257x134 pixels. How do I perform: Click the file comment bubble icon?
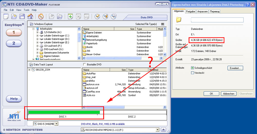(87, 16)
